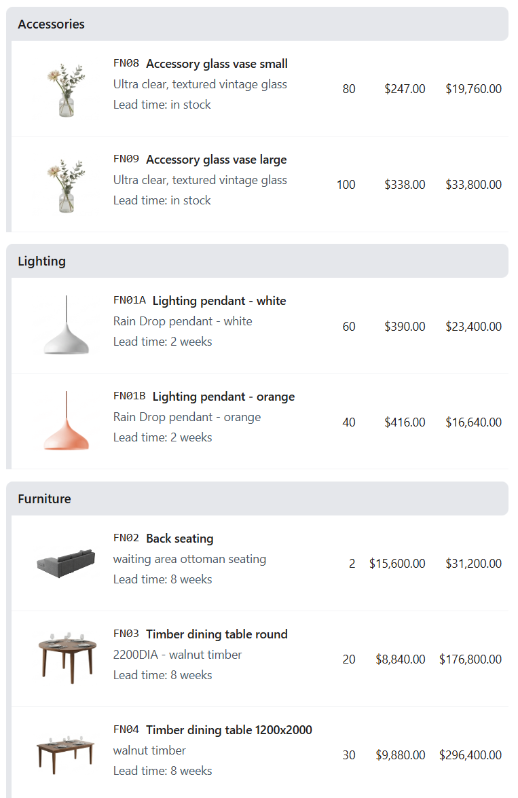This screenshot has height=798, width=518.
Task: Select the white pendant light image
Action: tap(66, 326)
